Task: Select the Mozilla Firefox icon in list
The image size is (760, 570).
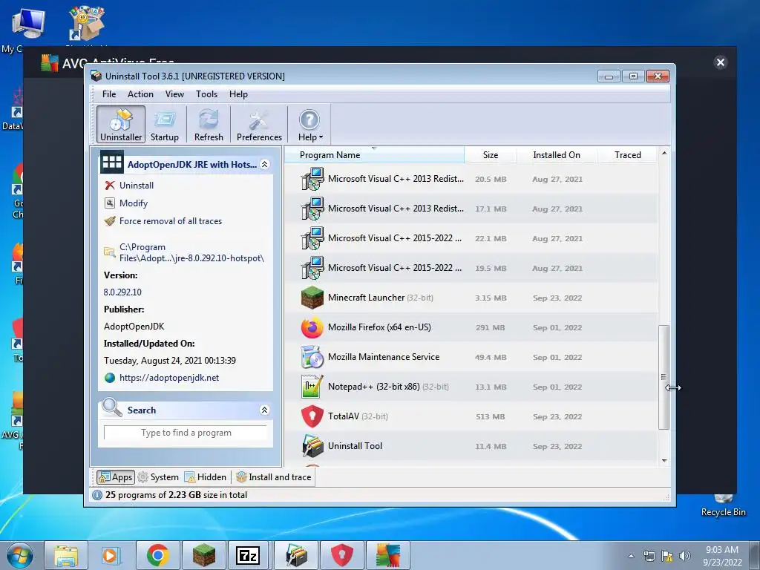Action: click(x=312, y=327)
